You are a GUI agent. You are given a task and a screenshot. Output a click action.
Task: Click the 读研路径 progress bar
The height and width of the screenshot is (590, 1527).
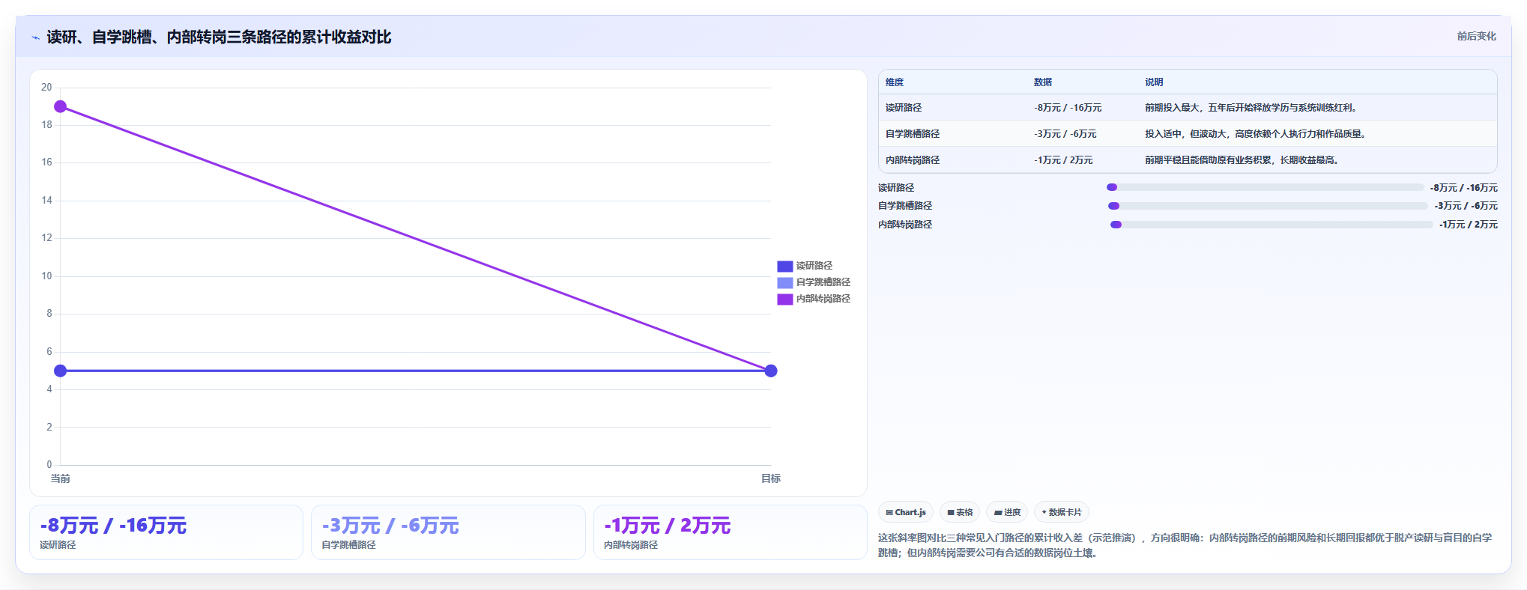point(1265,187)
